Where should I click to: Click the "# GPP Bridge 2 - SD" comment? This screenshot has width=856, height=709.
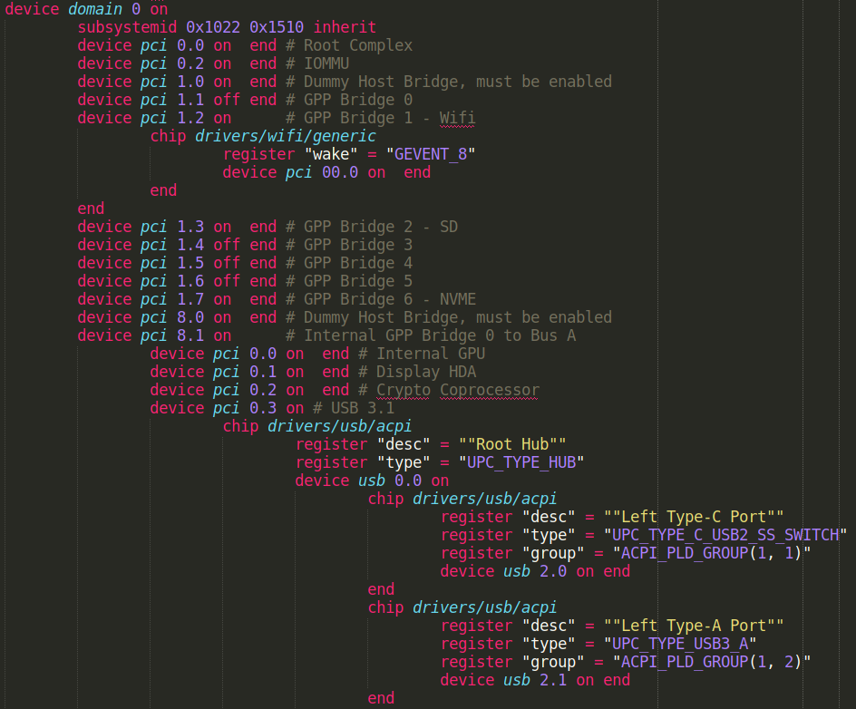(x=373, y=227)
